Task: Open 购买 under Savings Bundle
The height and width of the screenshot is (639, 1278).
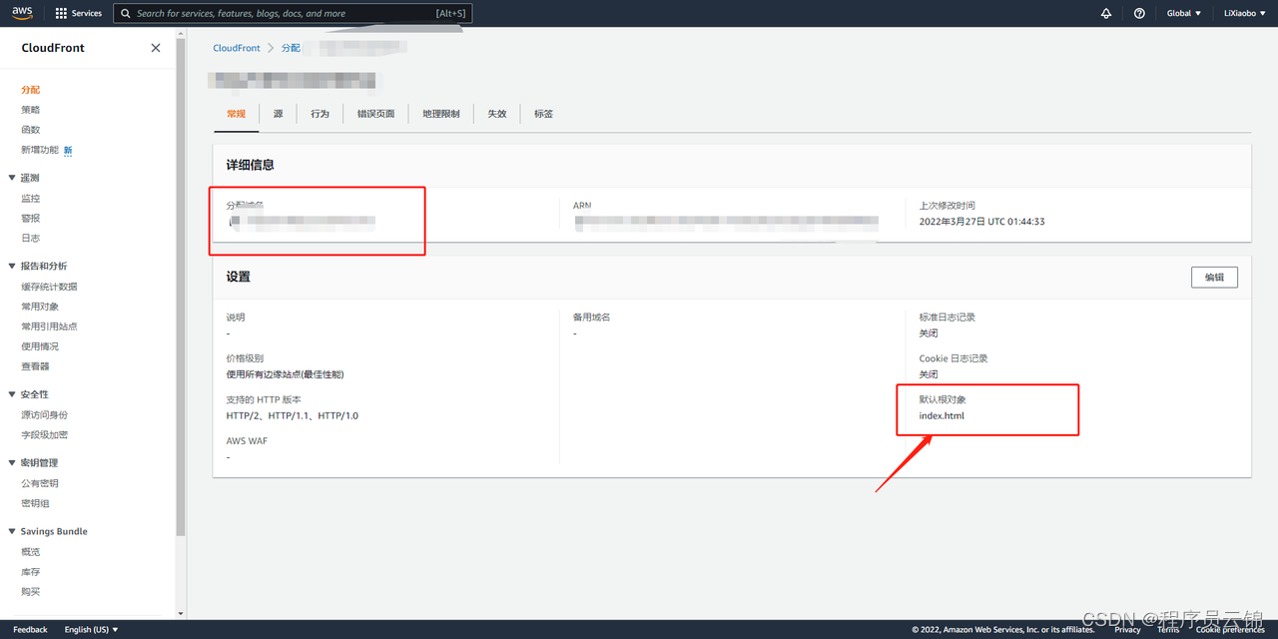Action: pos(31,592)
